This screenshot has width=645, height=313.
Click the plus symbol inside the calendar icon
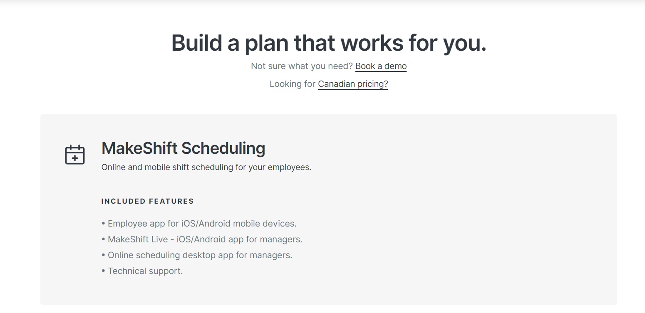tap(75, 158)
